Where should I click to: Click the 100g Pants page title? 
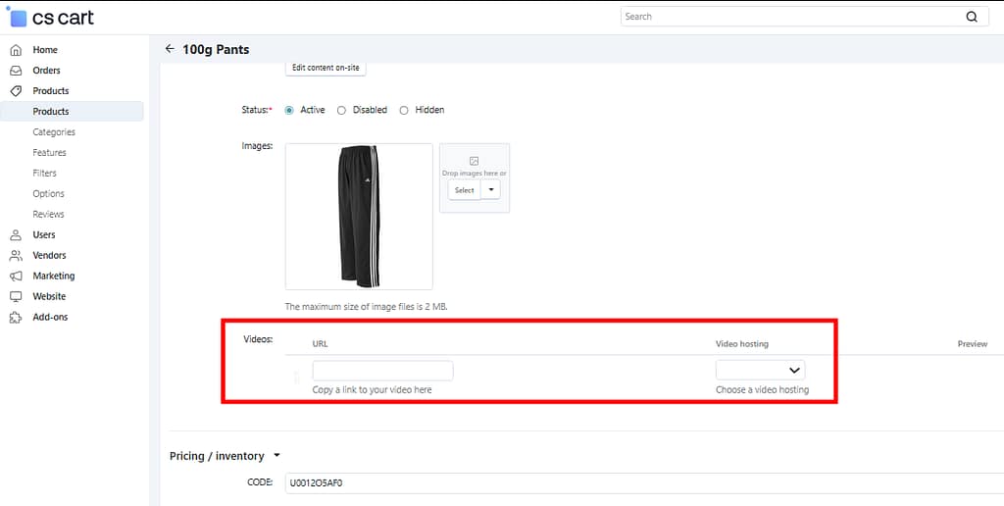pyautogui.click(x=216, y=49)
